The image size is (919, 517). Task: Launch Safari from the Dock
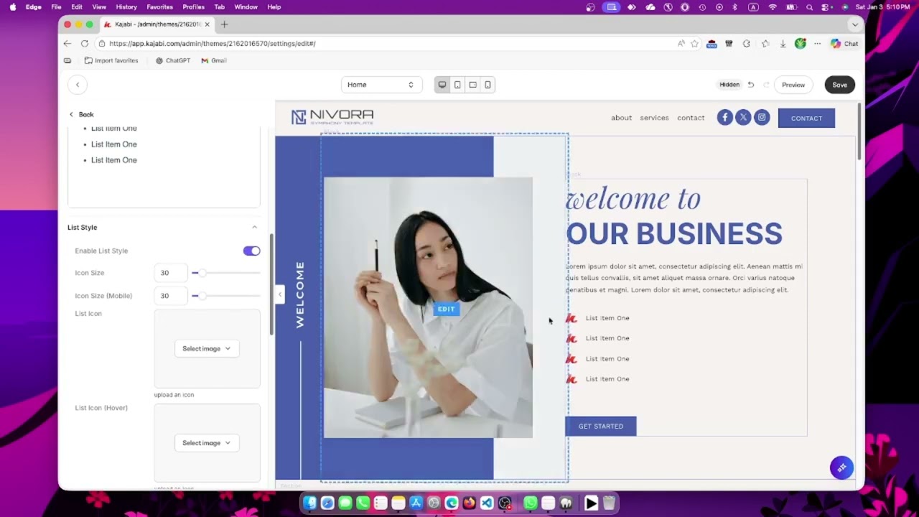point(327,503)
